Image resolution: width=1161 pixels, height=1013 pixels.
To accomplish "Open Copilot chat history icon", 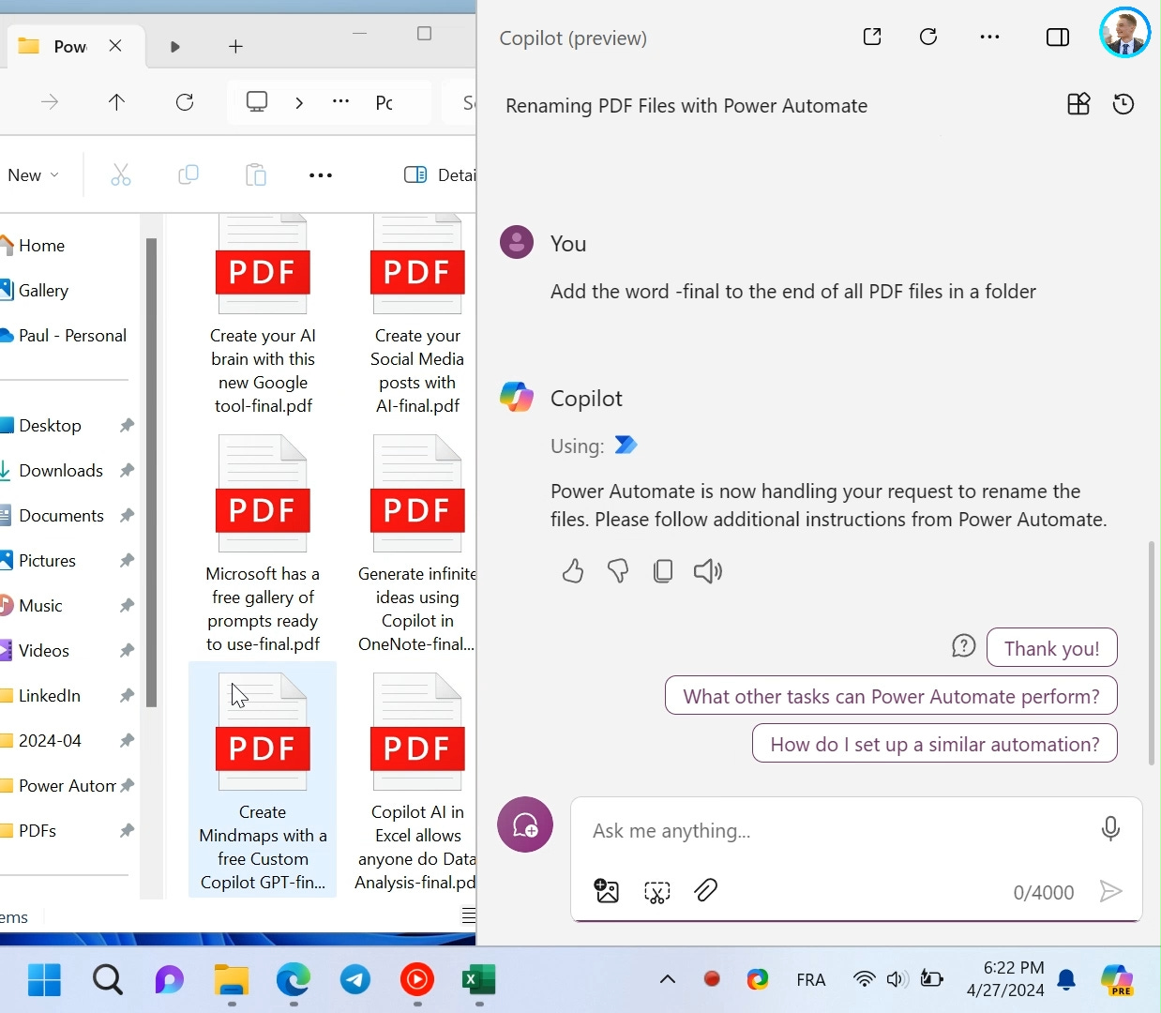I will pyautogui.click(x=1123, y=104).
